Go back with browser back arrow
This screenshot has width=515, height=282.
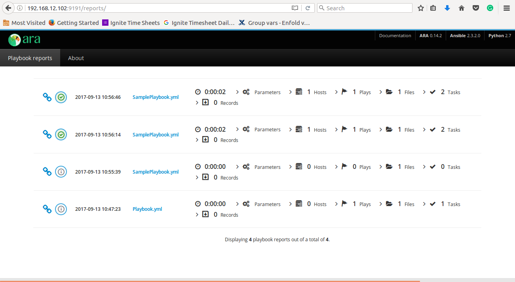8,8
